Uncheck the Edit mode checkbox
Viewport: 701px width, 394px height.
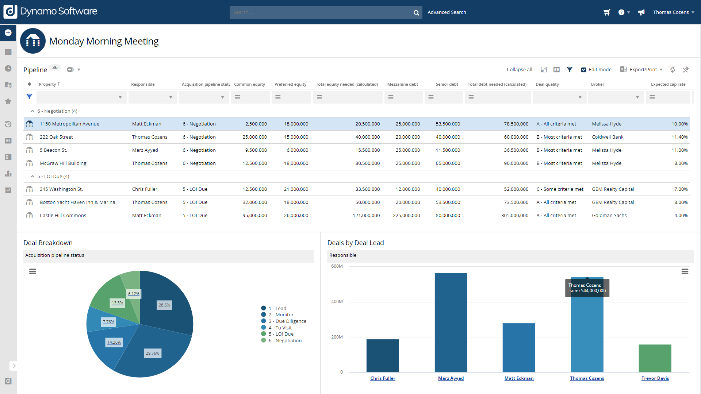point(583,69)
